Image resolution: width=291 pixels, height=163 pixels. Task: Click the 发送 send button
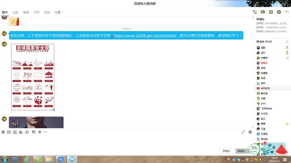pos(241,151)
